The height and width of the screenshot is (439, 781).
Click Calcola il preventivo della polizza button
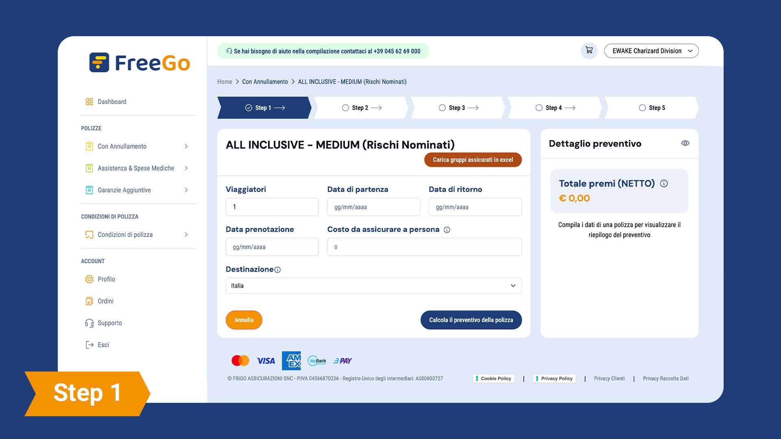(x=471, y=320)
